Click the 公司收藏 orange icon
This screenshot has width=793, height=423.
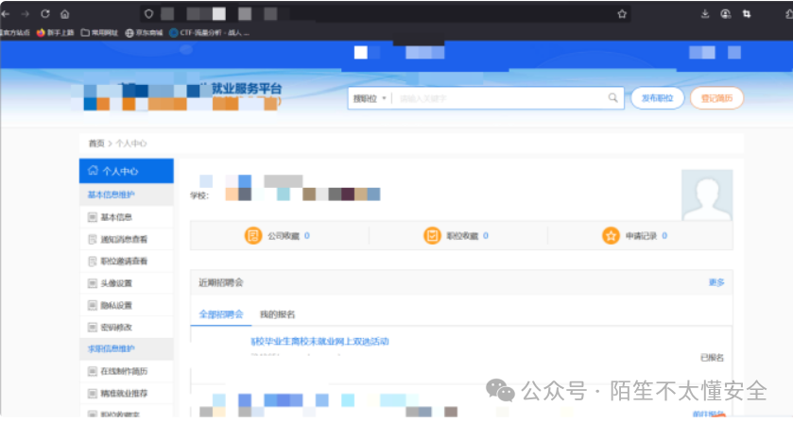point(253,235)
